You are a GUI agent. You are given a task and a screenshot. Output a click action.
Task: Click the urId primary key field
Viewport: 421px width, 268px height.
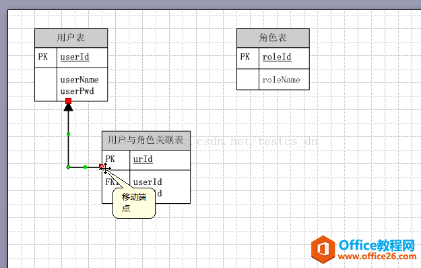pos(143,159)
